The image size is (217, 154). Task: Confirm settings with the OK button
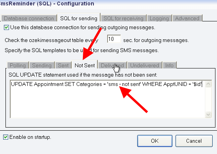pyautogui.click(x=155, y=141)
